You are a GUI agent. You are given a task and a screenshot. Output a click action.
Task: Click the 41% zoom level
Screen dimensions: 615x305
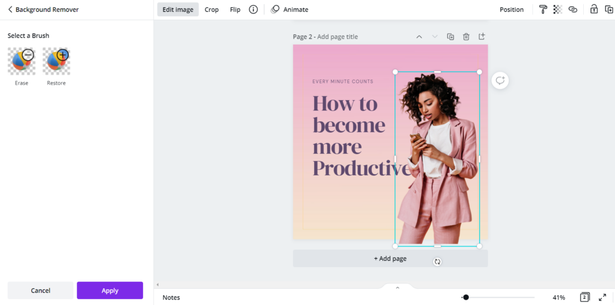(559, 298)
